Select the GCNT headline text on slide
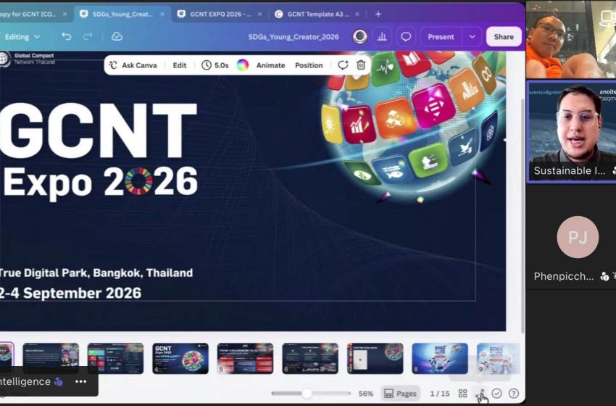The height and width of the screenshot is (406, 616). (99, 130)
